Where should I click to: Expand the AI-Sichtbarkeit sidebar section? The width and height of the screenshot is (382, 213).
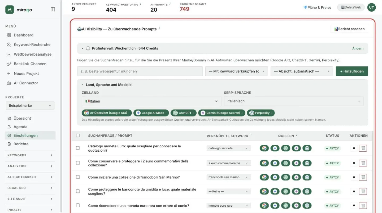tap(30, 177)
